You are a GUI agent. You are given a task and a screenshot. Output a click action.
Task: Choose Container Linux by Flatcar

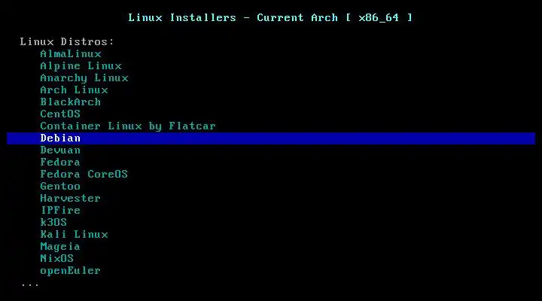128,126
